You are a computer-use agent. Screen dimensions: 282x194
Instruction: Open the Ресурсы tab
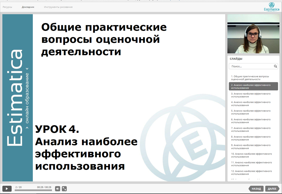coord(7,7)
